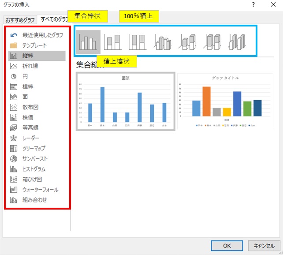Image resolution: width=283 pixels, height=255 pixels.
Task: Select the stacked column chart subtype icon
Action: point(112,42)
